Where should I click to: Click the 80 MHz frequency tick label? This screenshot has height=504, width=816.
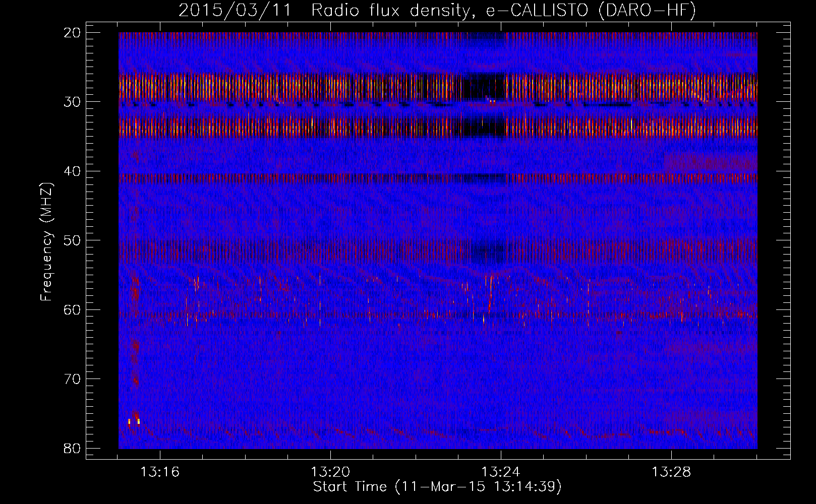(73, 448)
